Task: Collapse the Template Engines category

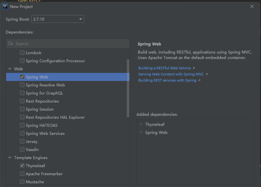Action: [x=10, y=158]
